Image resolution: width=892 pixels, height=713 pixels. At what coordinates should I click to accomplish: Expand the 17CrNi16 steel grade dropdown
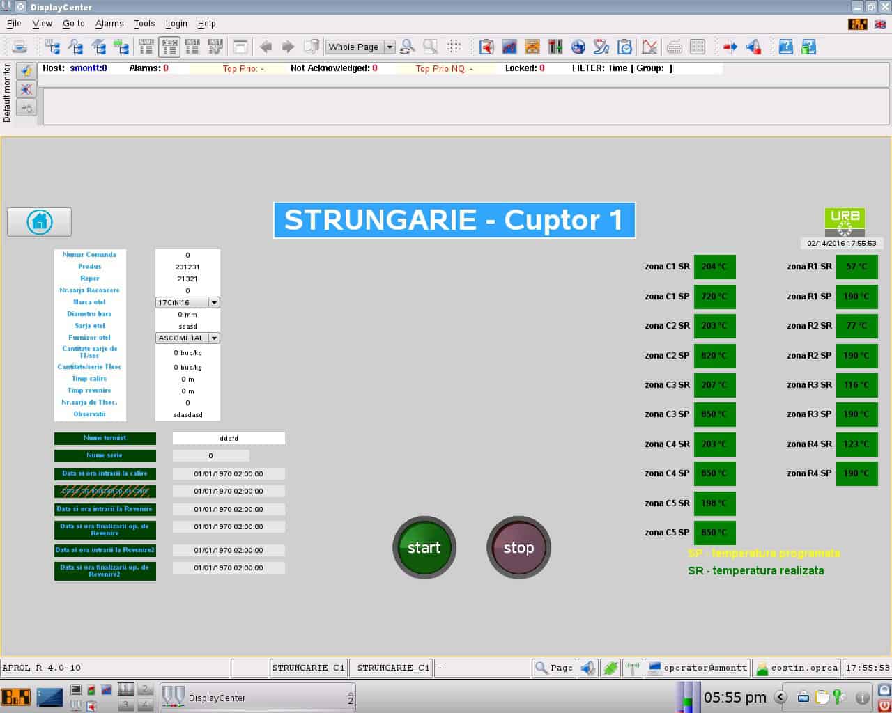coord(214,303)
